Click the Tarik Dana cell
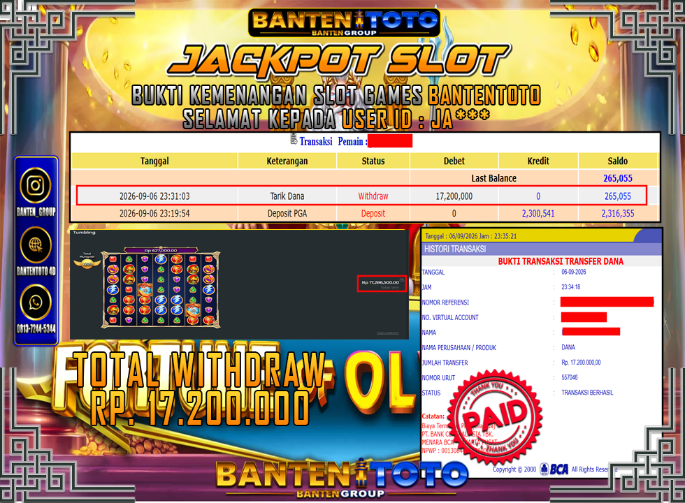 pyautogui.click(x=287, y=196)
